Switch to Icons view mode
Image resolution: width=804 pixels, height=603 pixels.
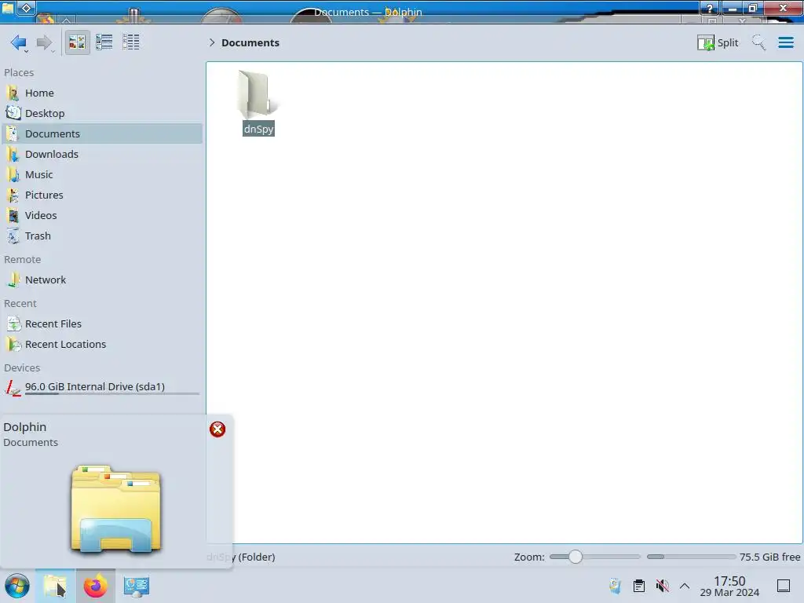coord(77,42)
